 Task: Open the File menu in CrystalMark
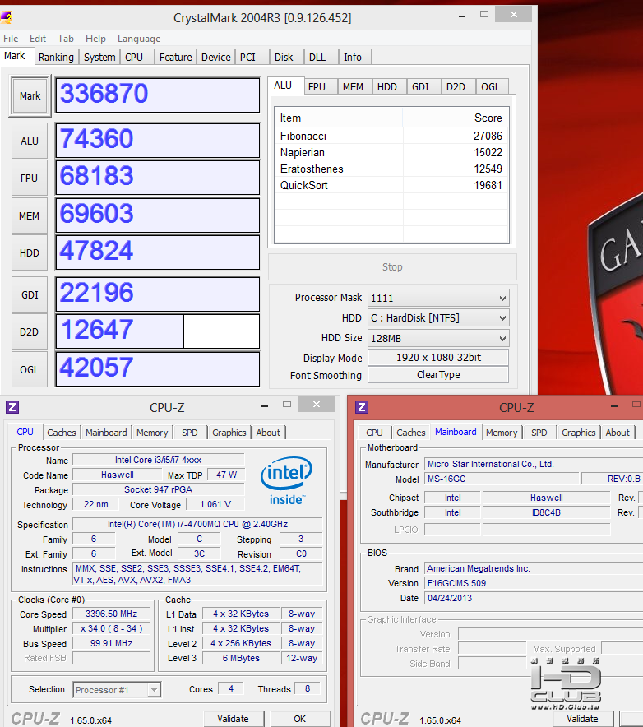pos(11,39)
